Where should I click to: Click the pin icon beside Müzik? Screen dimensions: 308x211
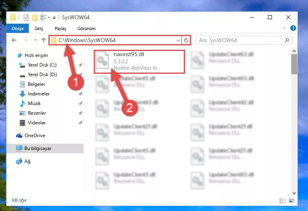[81, 103]
